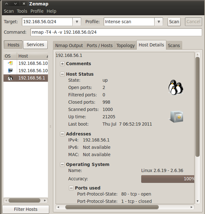Click the Filter Hosts button
205x214 pixels.
click(26, 209)
